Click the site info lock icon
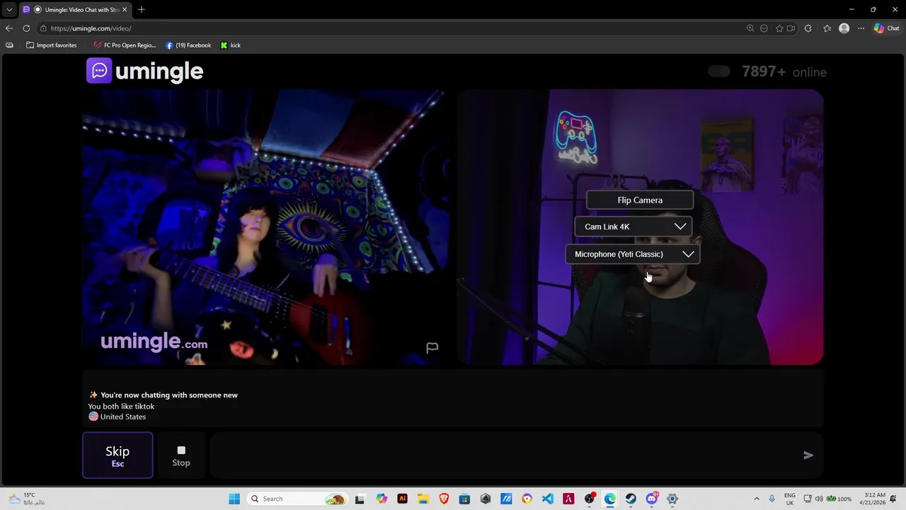The width and height of the screenshot is (906, 510). tap(43, 28)
